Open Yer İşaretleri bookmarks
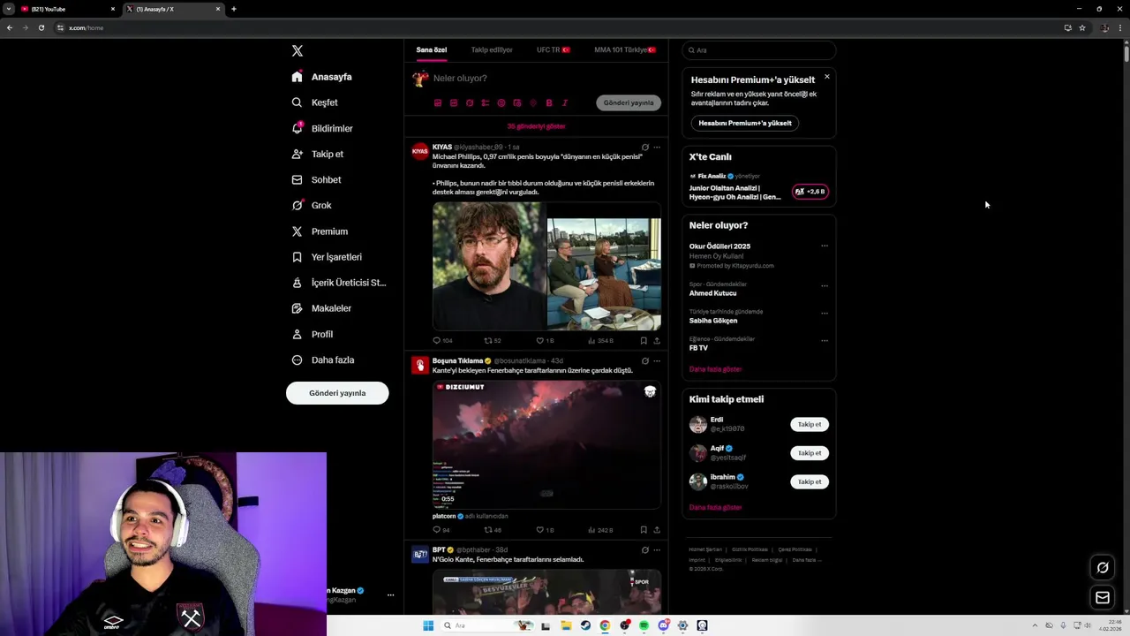This screenshot has height=636, width=1130. tap(327, 257)
